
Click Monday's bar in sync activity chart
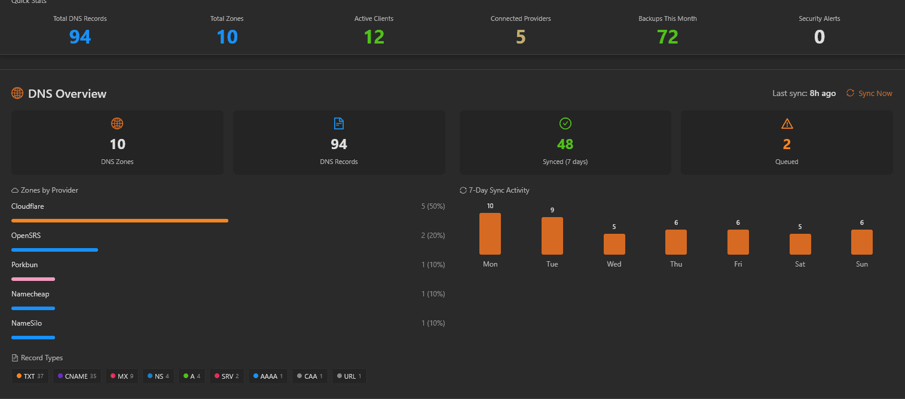click(x=490, y=234)
